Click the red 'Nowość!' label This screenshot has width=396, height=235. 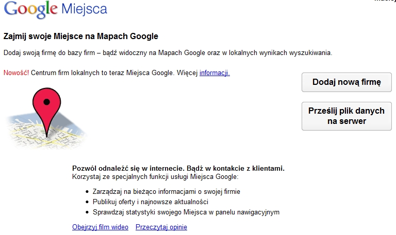tap(16, 73)
